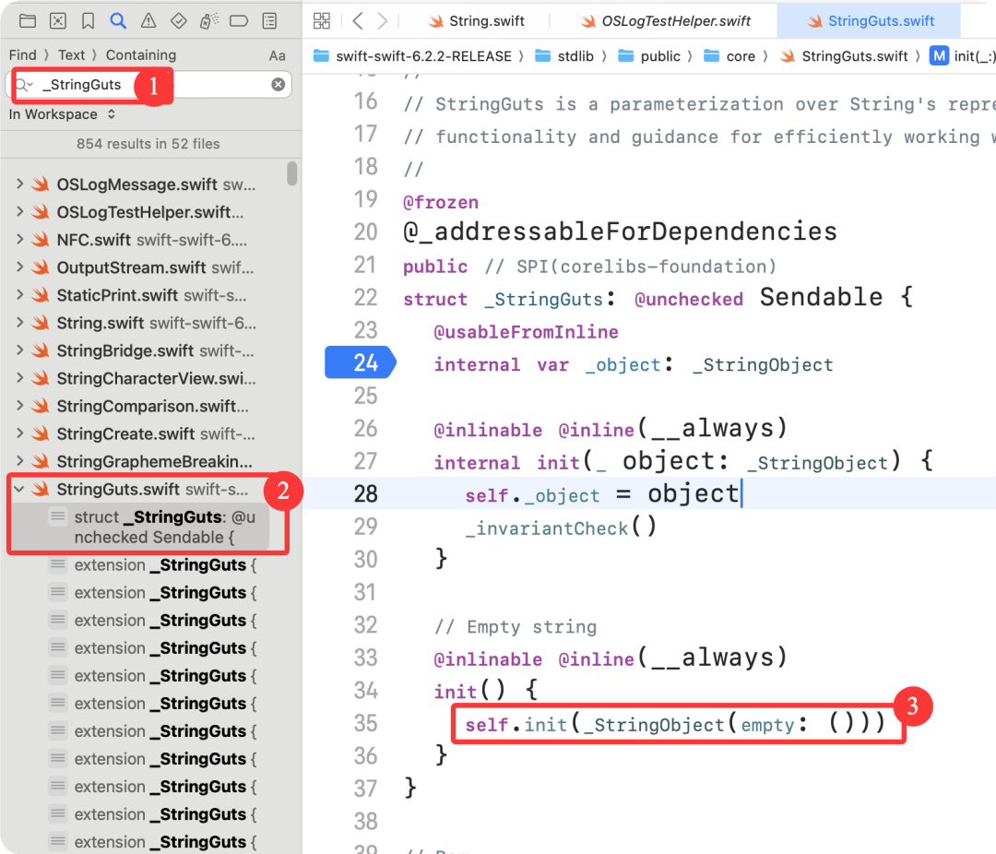Open the Test navigator diamond icon
The width and height of the screenshot is (996, 854).
[x=179, y=21]
